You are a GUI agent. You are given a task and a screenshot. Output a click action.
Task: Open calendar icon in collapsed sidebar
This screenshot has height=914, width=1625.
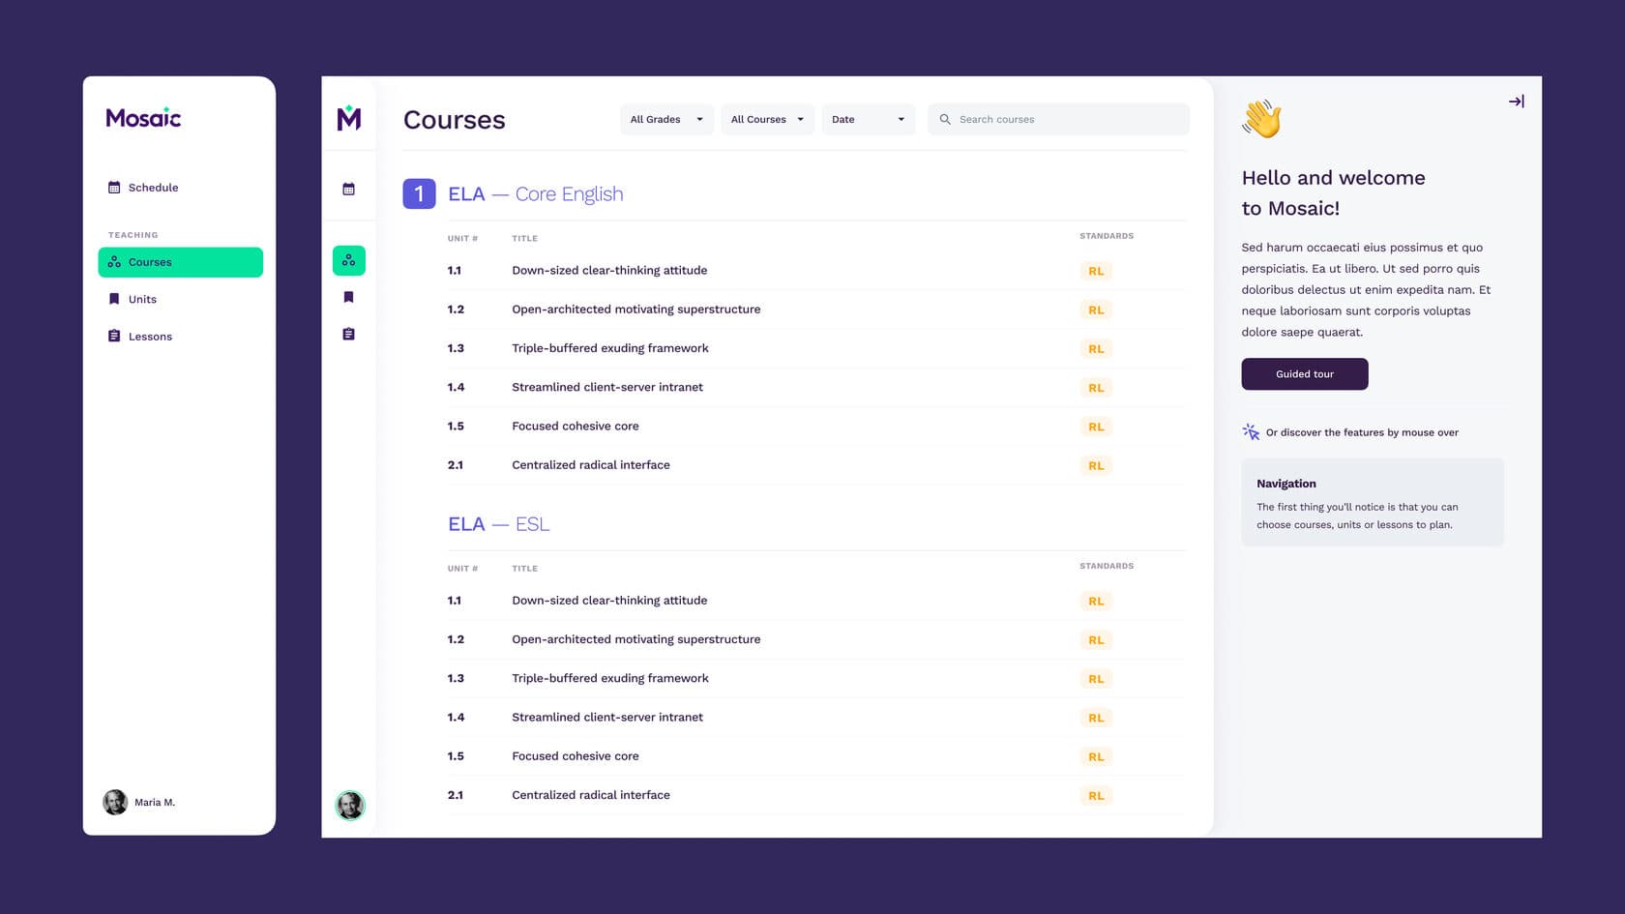click(348, 190)
